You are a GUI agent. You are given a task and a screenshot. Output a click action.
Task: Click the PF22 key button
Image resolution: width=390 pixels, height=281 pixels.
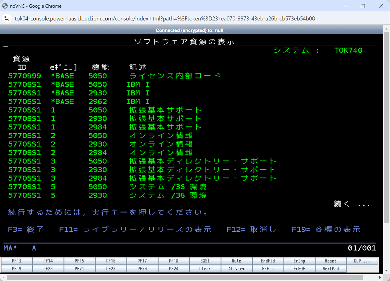(x=111, y=269)
